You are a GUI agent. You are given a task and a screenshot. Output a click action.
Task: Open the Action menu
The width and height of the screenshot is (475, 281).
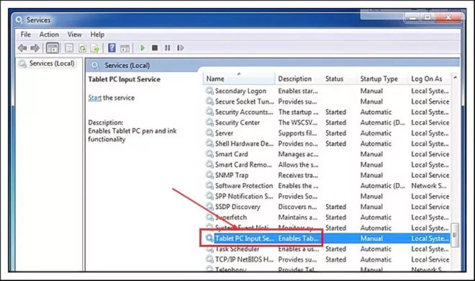click(x=49, y=35)
